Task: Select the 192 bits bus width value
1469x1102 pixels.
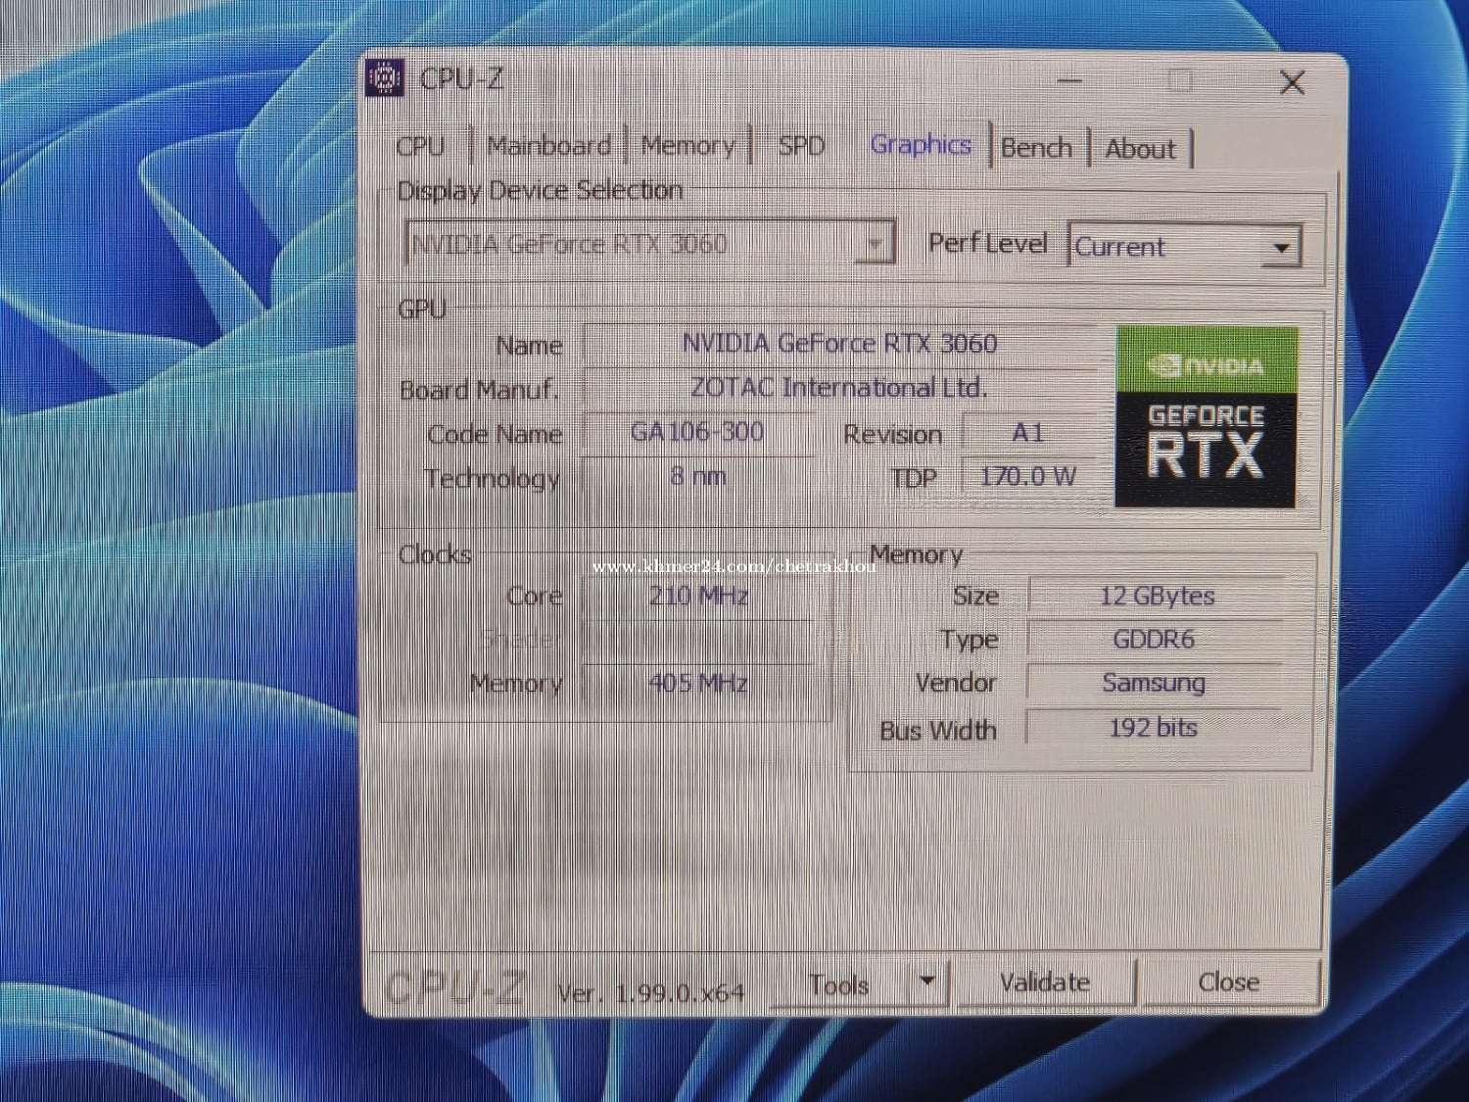Action: point(1153,728)
